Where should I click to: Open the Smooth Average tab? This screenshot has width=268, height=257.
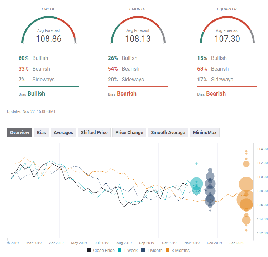168,133
